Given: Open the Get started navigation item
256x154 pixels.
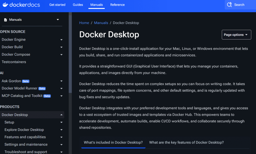Looking at the screenshot, I should point(57,5).
